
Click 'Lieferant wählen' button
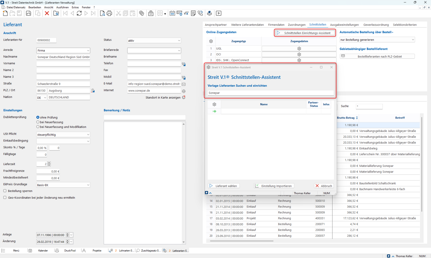pyautogui.click(x=224, y=186)
